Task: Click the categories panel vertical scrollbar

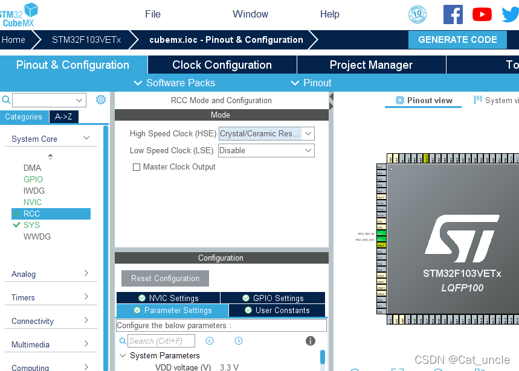Action: (x=106, y=248)
